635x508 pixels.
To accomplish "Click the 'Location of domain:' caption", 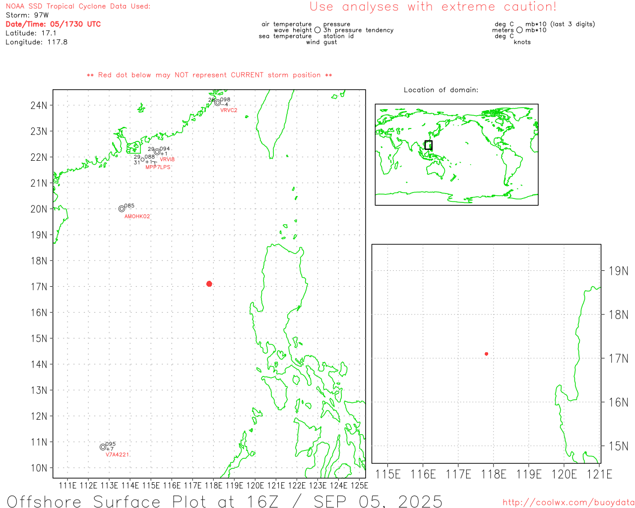I will pyautogui.click(x=441, y=90).
